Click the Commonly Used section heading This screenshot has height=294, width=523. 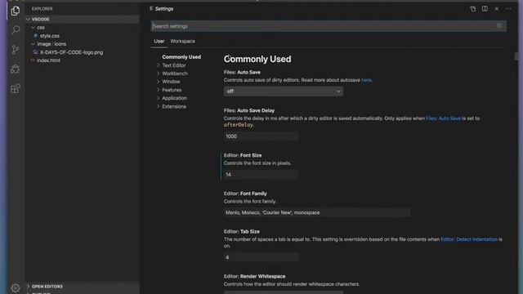click(x=257, y=60)
